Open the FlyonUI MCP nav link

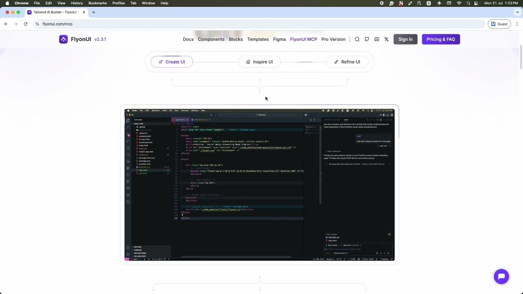(304, 39)
